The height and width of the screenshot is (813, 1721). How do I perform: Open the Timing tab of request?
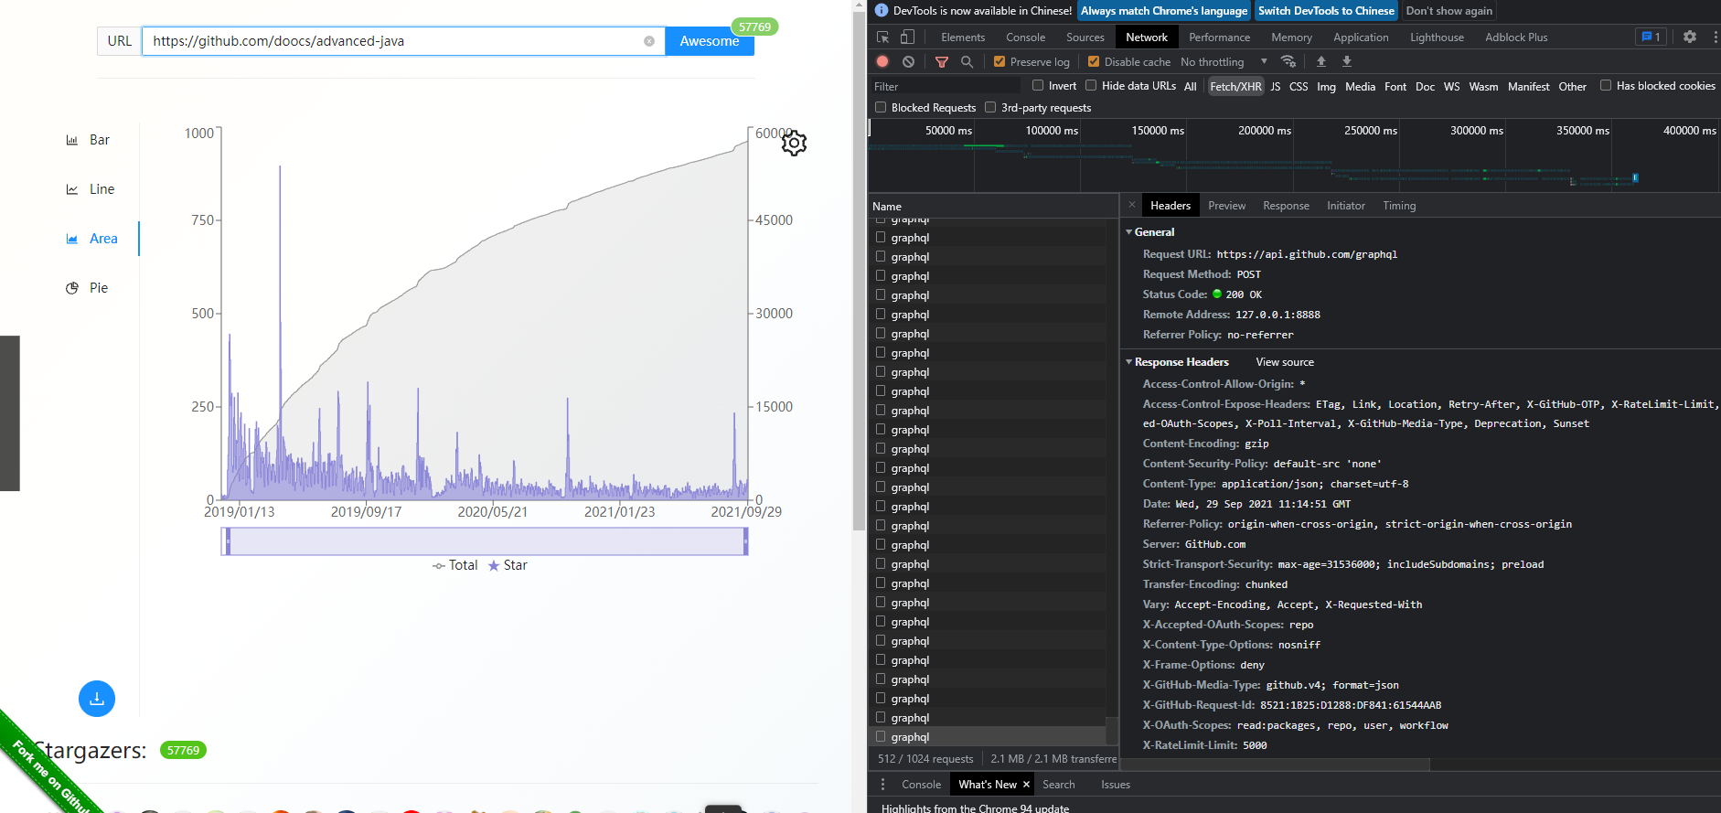[1399, 206]
